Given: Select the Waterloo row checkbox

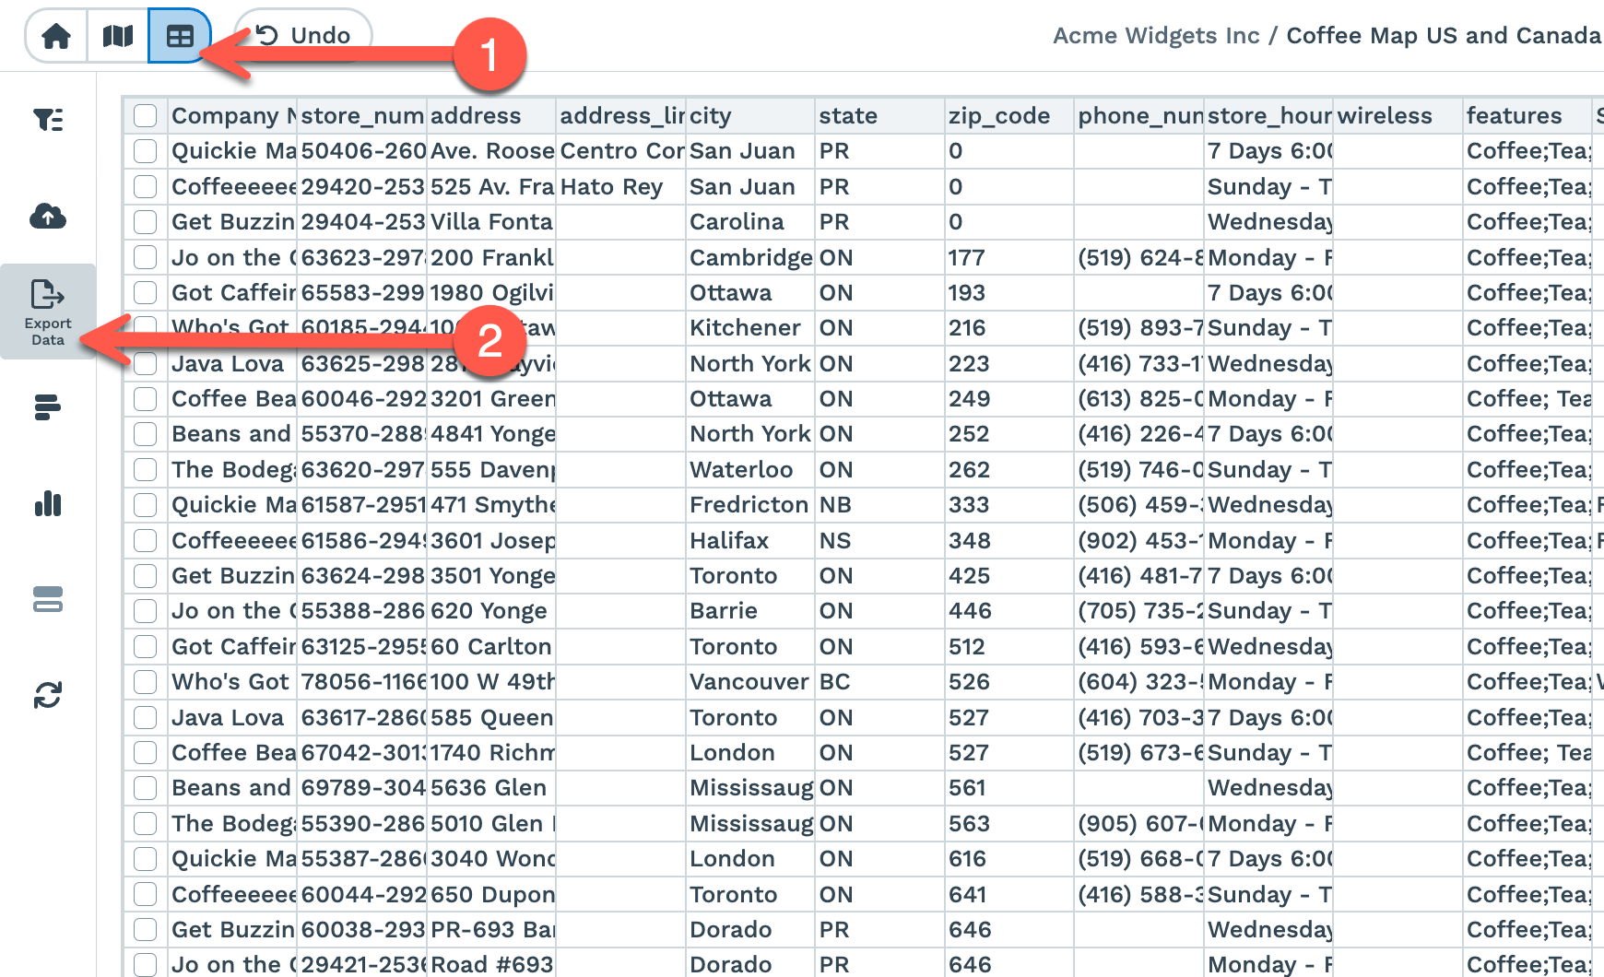Looking at the screenshot, I should [x=145, y=470].
